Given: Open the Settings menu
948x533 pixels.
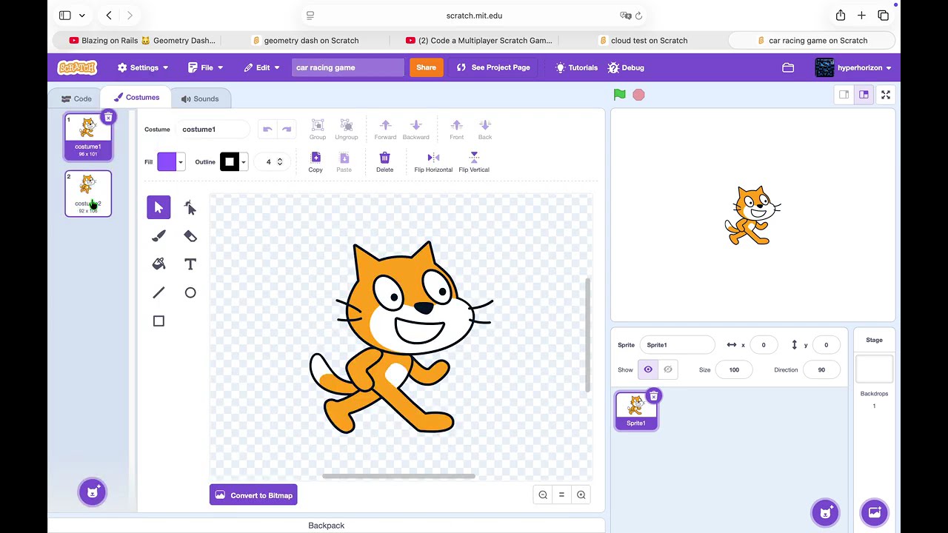Looking at the screenshot, I should click(143, 67).
